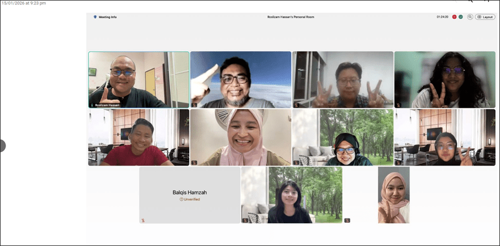Click the grey circular handle on left edge
The width and height of the screenshot is (500, 246).
click(2, 146)
